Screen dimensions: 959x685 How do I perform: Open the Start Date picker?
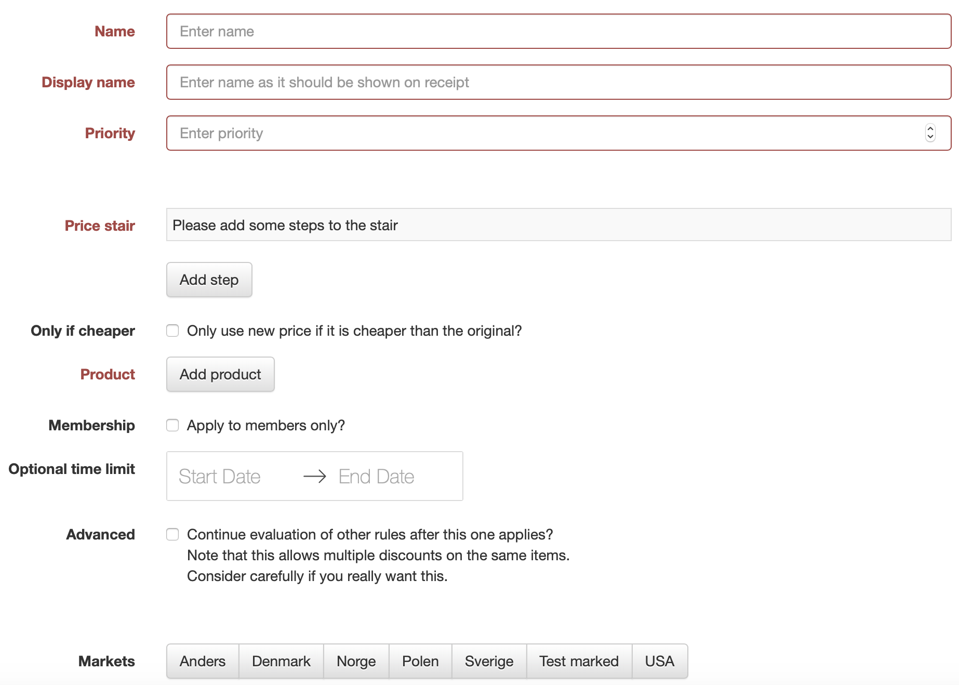click(x=220, y=477)
